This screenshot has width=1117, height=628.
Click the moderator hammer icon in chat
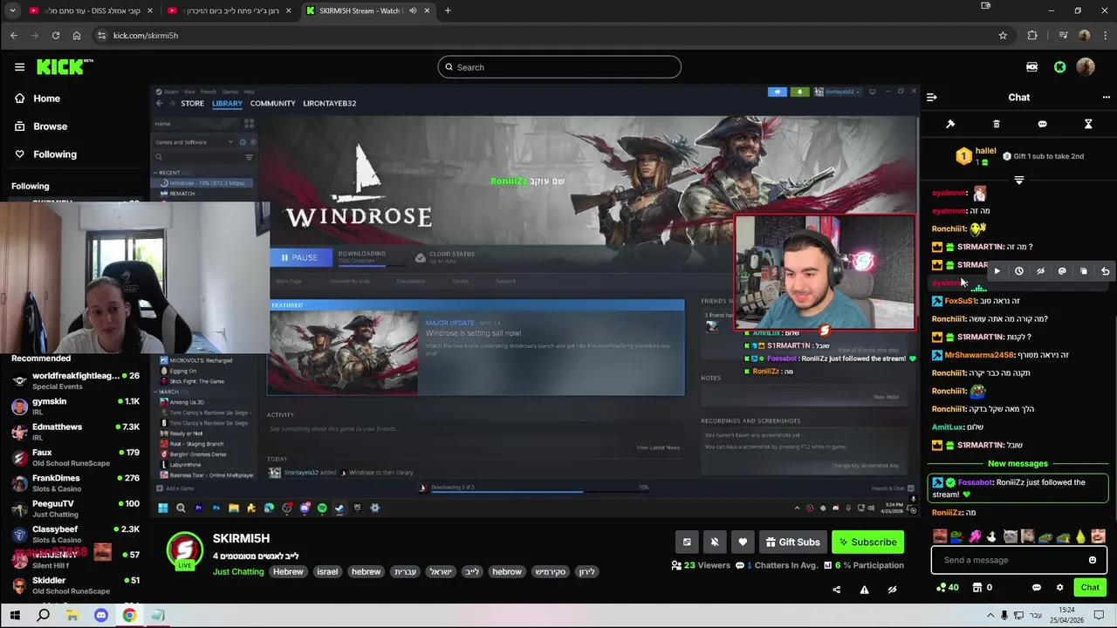point(950,124)
